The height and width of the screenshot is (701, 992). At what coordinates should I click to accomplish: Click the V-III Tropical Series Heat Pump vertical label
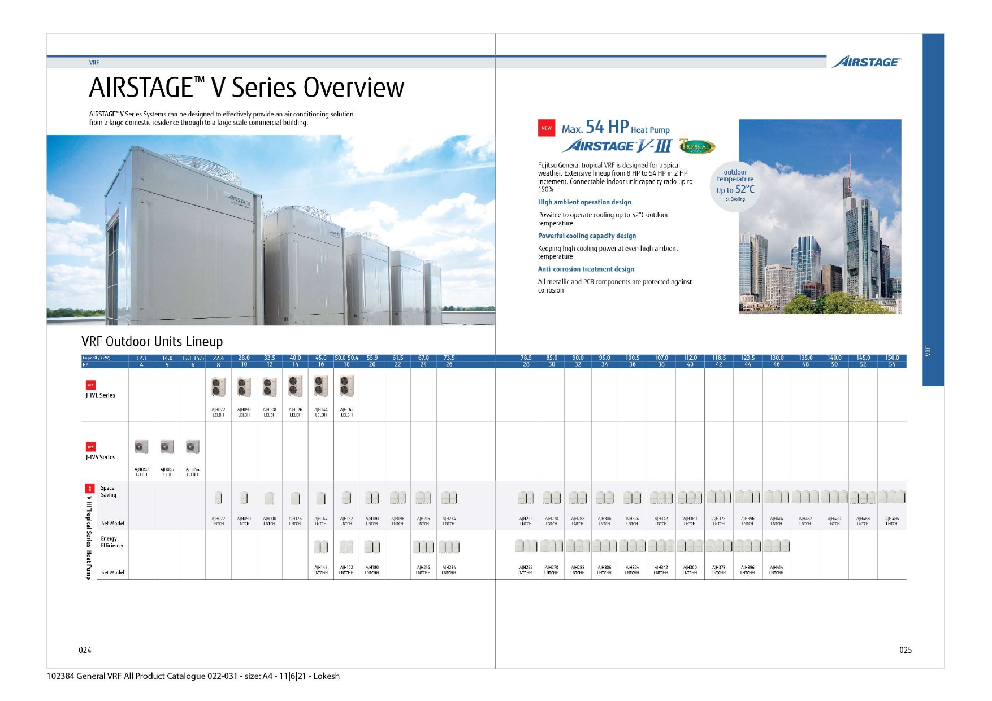[x=89, y=537]
